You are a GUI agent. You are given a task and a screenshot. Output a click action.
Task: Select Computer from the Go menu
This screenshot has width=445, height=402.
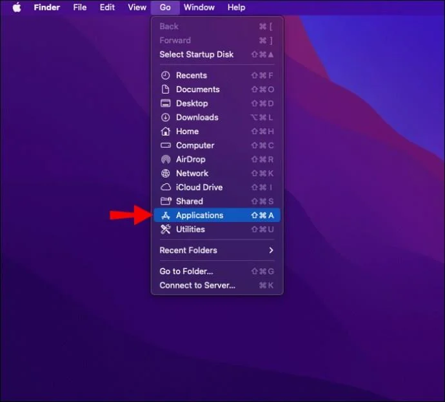tap(217, 145)
